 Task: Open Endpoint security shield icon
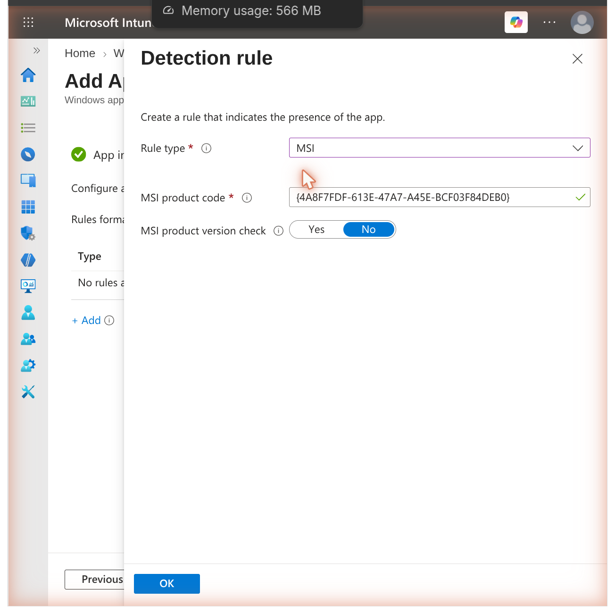click(28, 233)
